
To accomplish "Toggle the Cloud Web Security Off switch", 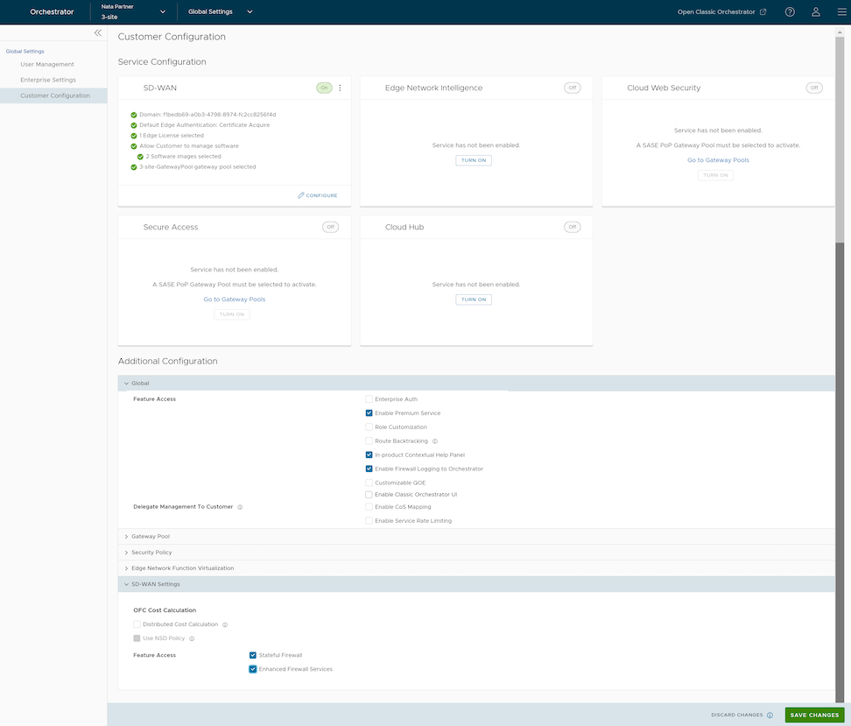I will (x=813, y=88).
